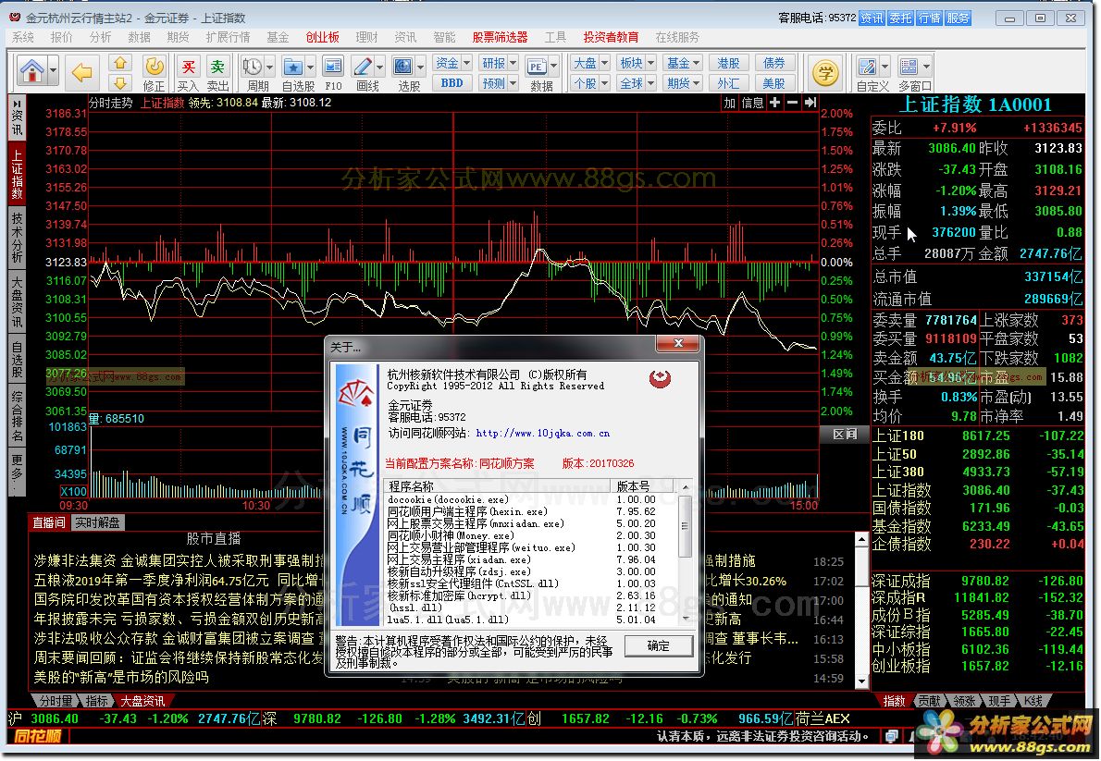Expand the 周期 dropdown arrow

tap(269, 67)
